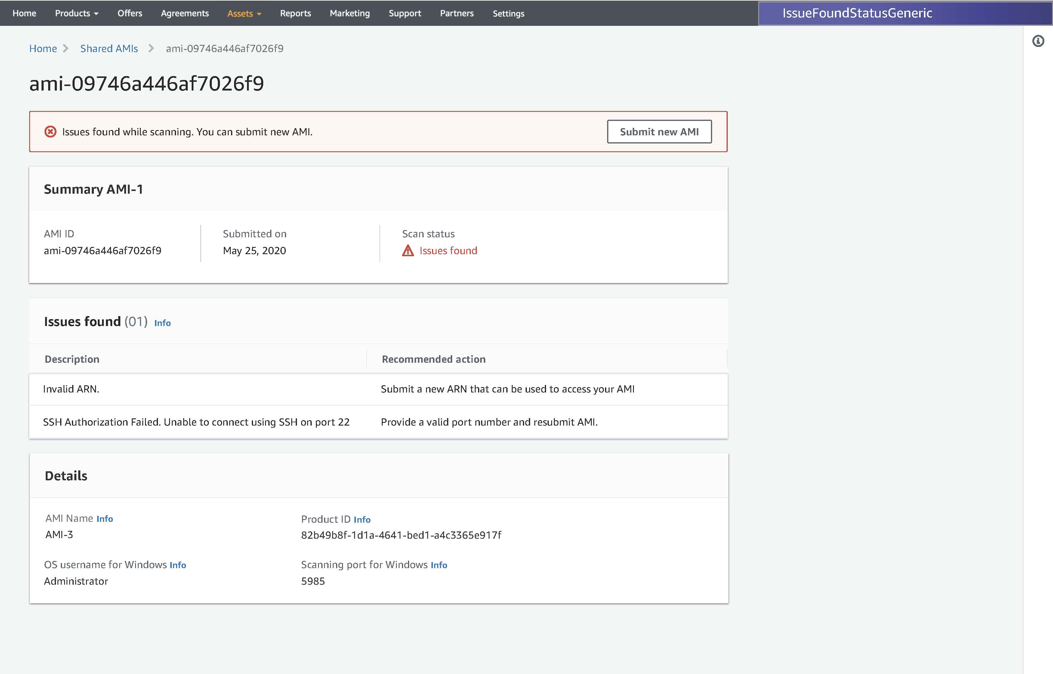Open Info for Scanning port for Windows
1053x674 pixels.
click(x=439, y=565)
